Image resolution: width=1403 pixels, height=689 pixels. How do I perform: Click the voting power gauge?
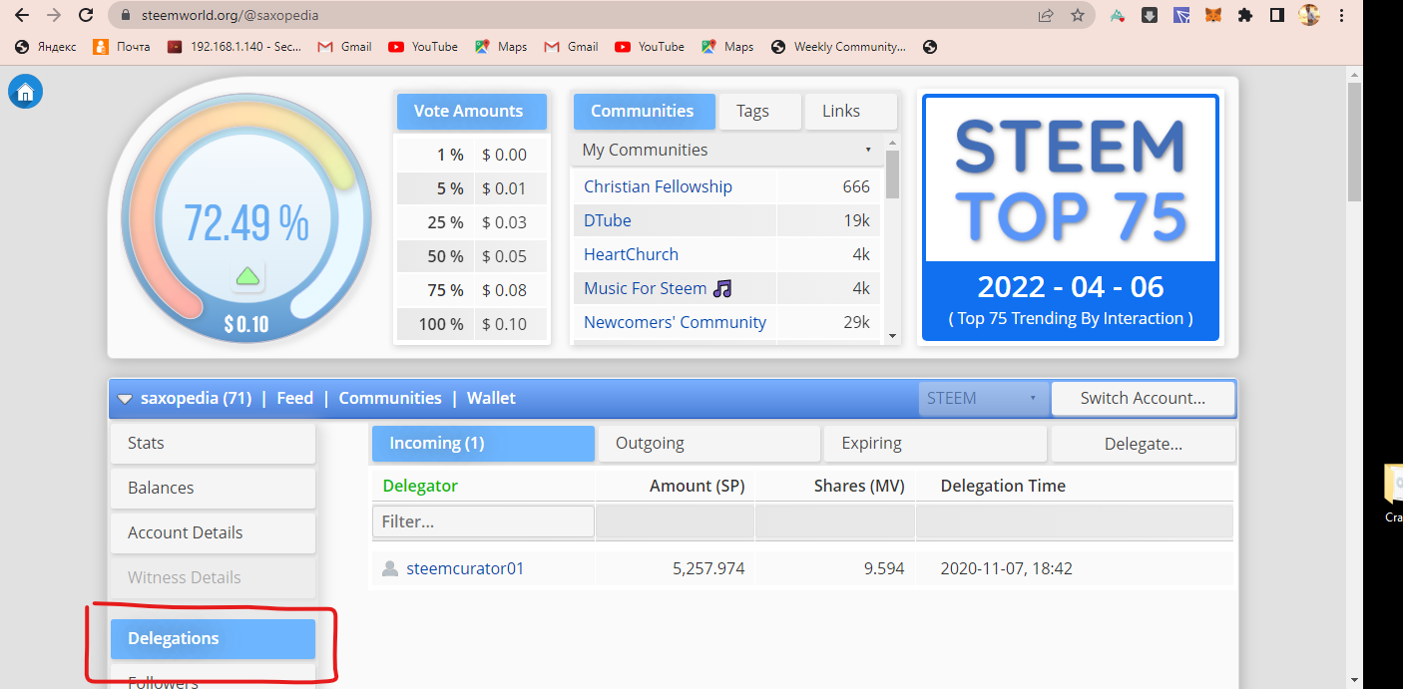click(246, 217)
